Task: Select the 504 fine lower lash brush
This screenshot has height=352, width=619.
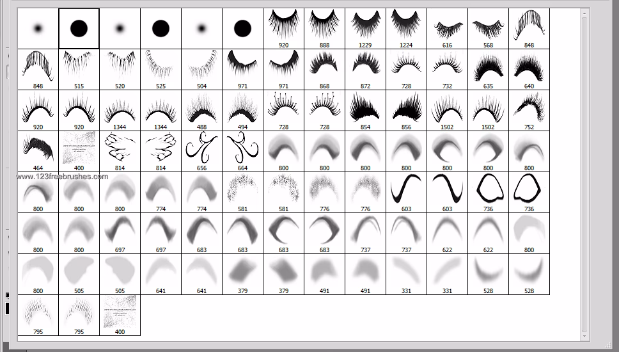Action: [x=201, y=69]
